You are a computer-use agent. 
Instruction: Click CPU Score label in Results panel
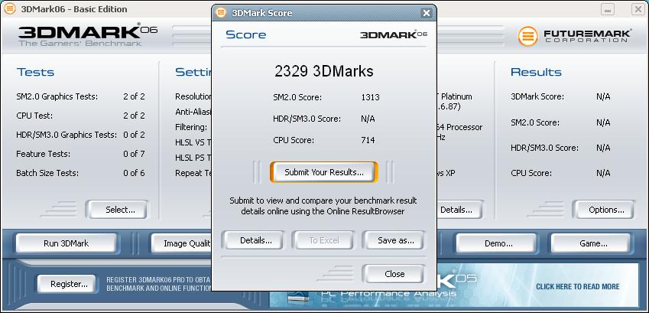[x=531, y=173]
